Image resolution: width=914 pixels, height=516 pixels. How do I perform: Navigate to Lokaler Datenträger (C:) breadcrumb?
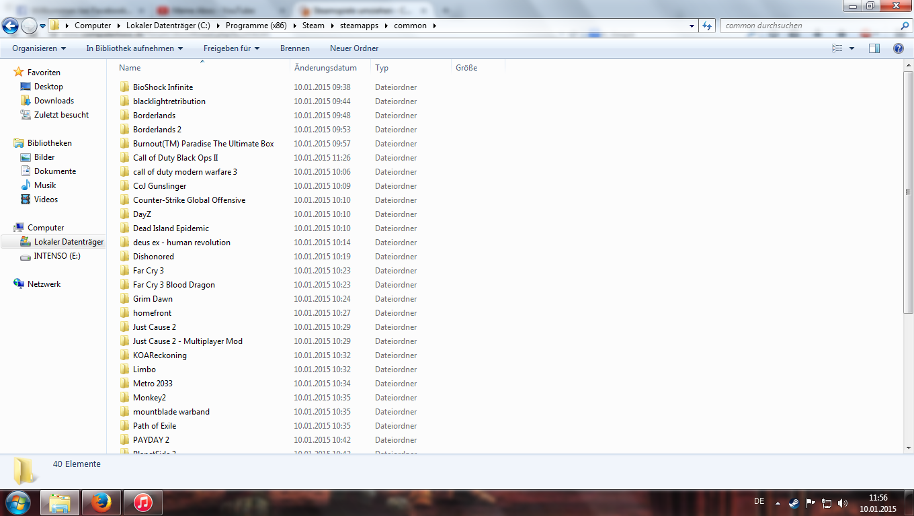click(x=169, y=26)
